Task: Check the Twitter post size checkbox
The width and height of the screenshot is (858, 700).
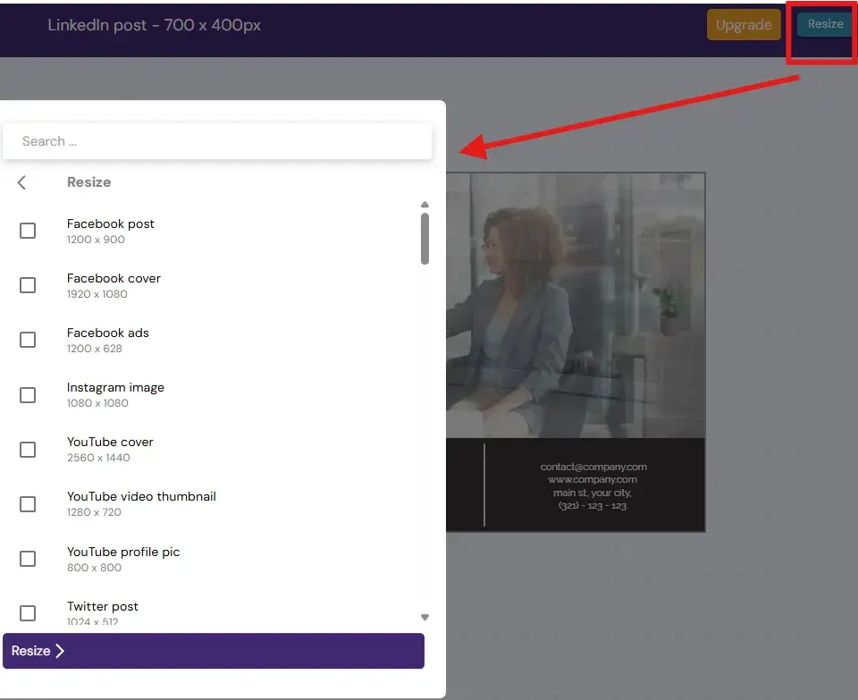Action: coord(28,612)
